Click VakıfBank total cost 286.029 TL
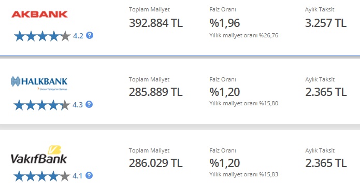Image resolution: width=360 pixels, height=194 pixels. pyautogui.click(x=156, y=163)
